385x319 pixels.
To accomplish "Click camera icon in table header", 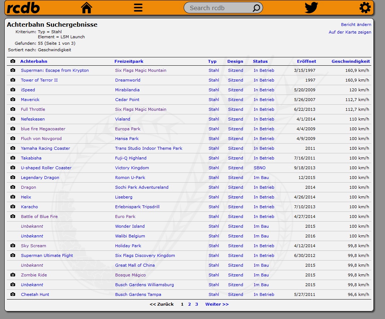I will pyautogui.click(x=13, y=61).
